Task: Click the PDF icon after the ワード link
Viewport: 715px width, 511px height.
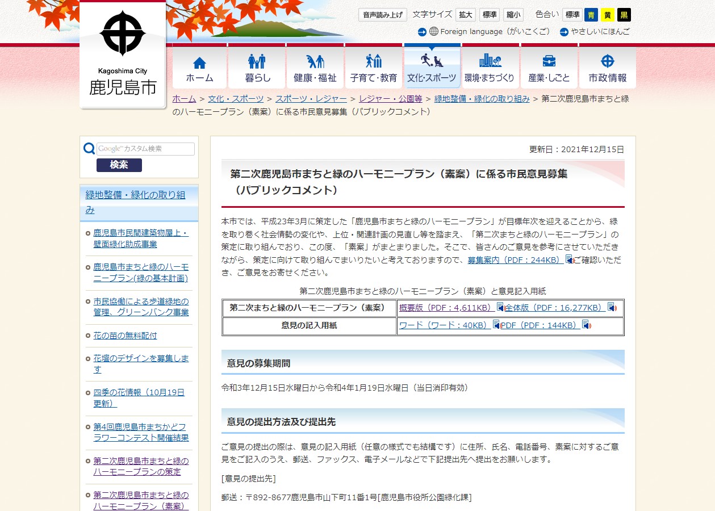Action: coord(496,326)
